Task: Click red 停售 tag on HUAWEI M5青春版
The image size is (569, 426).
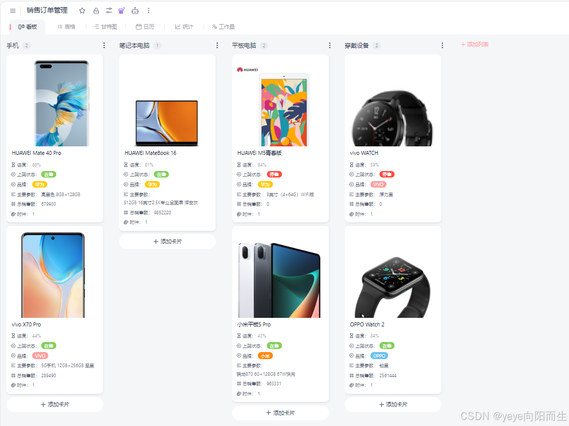Action: 274,175
